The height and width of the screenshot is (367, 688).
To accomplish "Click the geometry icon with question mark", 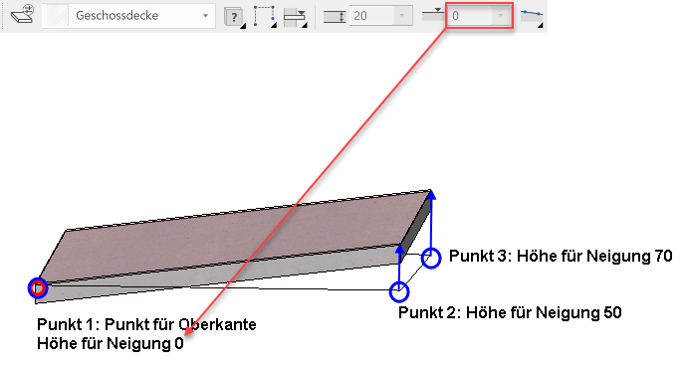I will (x=234, y=17).
